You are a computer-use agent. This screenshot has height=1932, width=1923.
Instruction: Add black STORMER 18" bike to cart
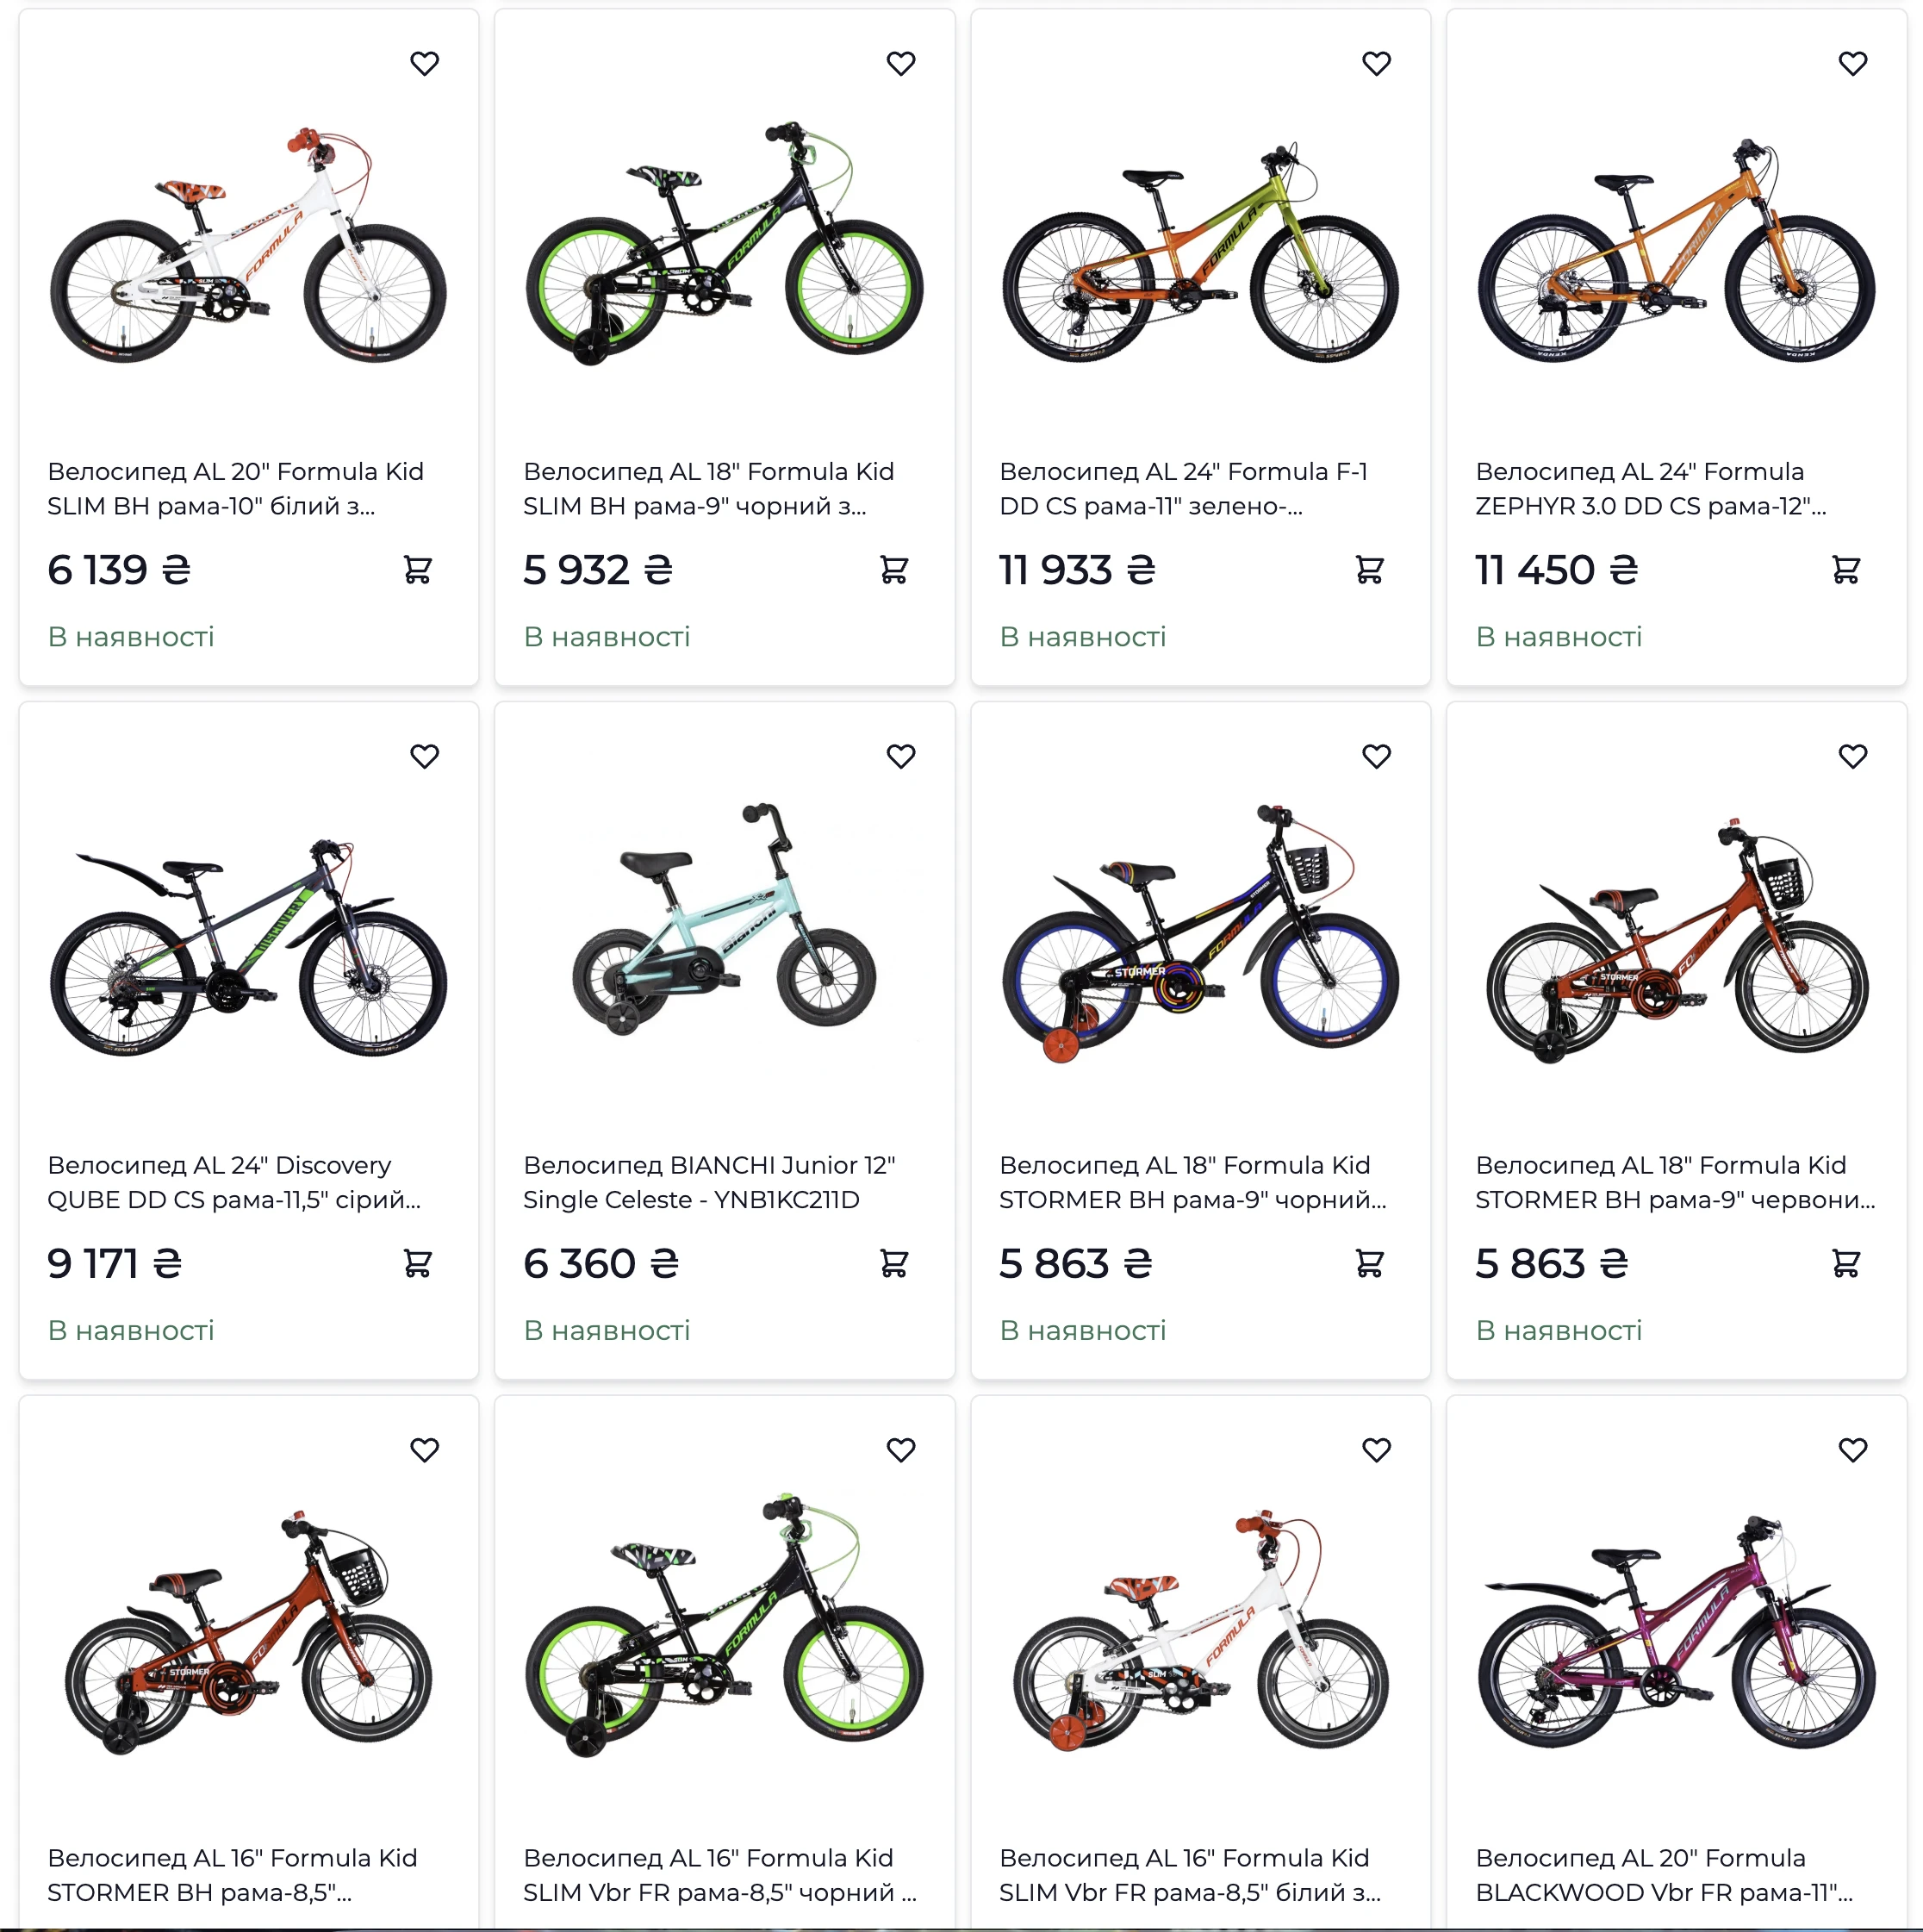[1369, 1263]
